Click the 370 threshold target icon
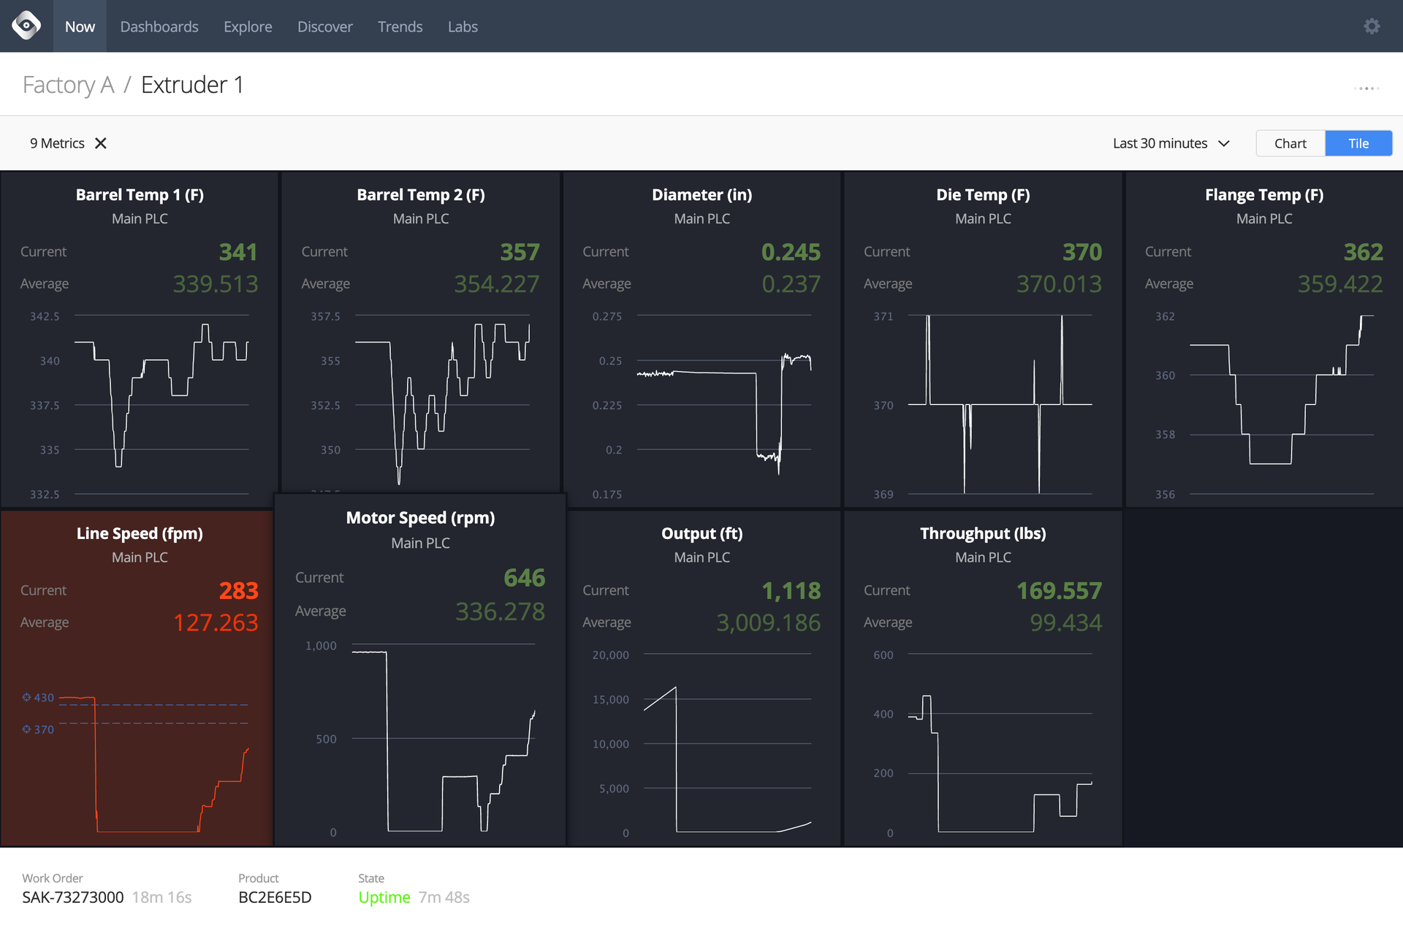Image resolution: width=1403 pixels, height=927 pixels. [x=24, y=729]
